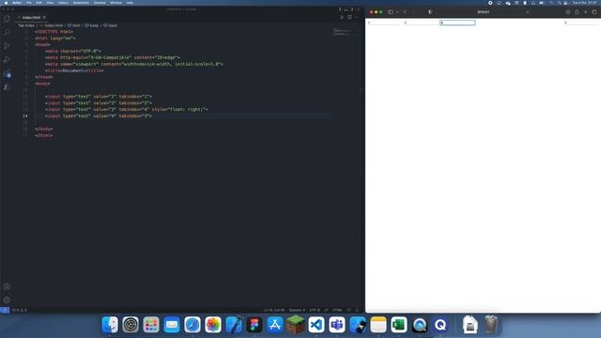Open the View menu
Viewport: 601px width, 338px height.
[50, 3]
